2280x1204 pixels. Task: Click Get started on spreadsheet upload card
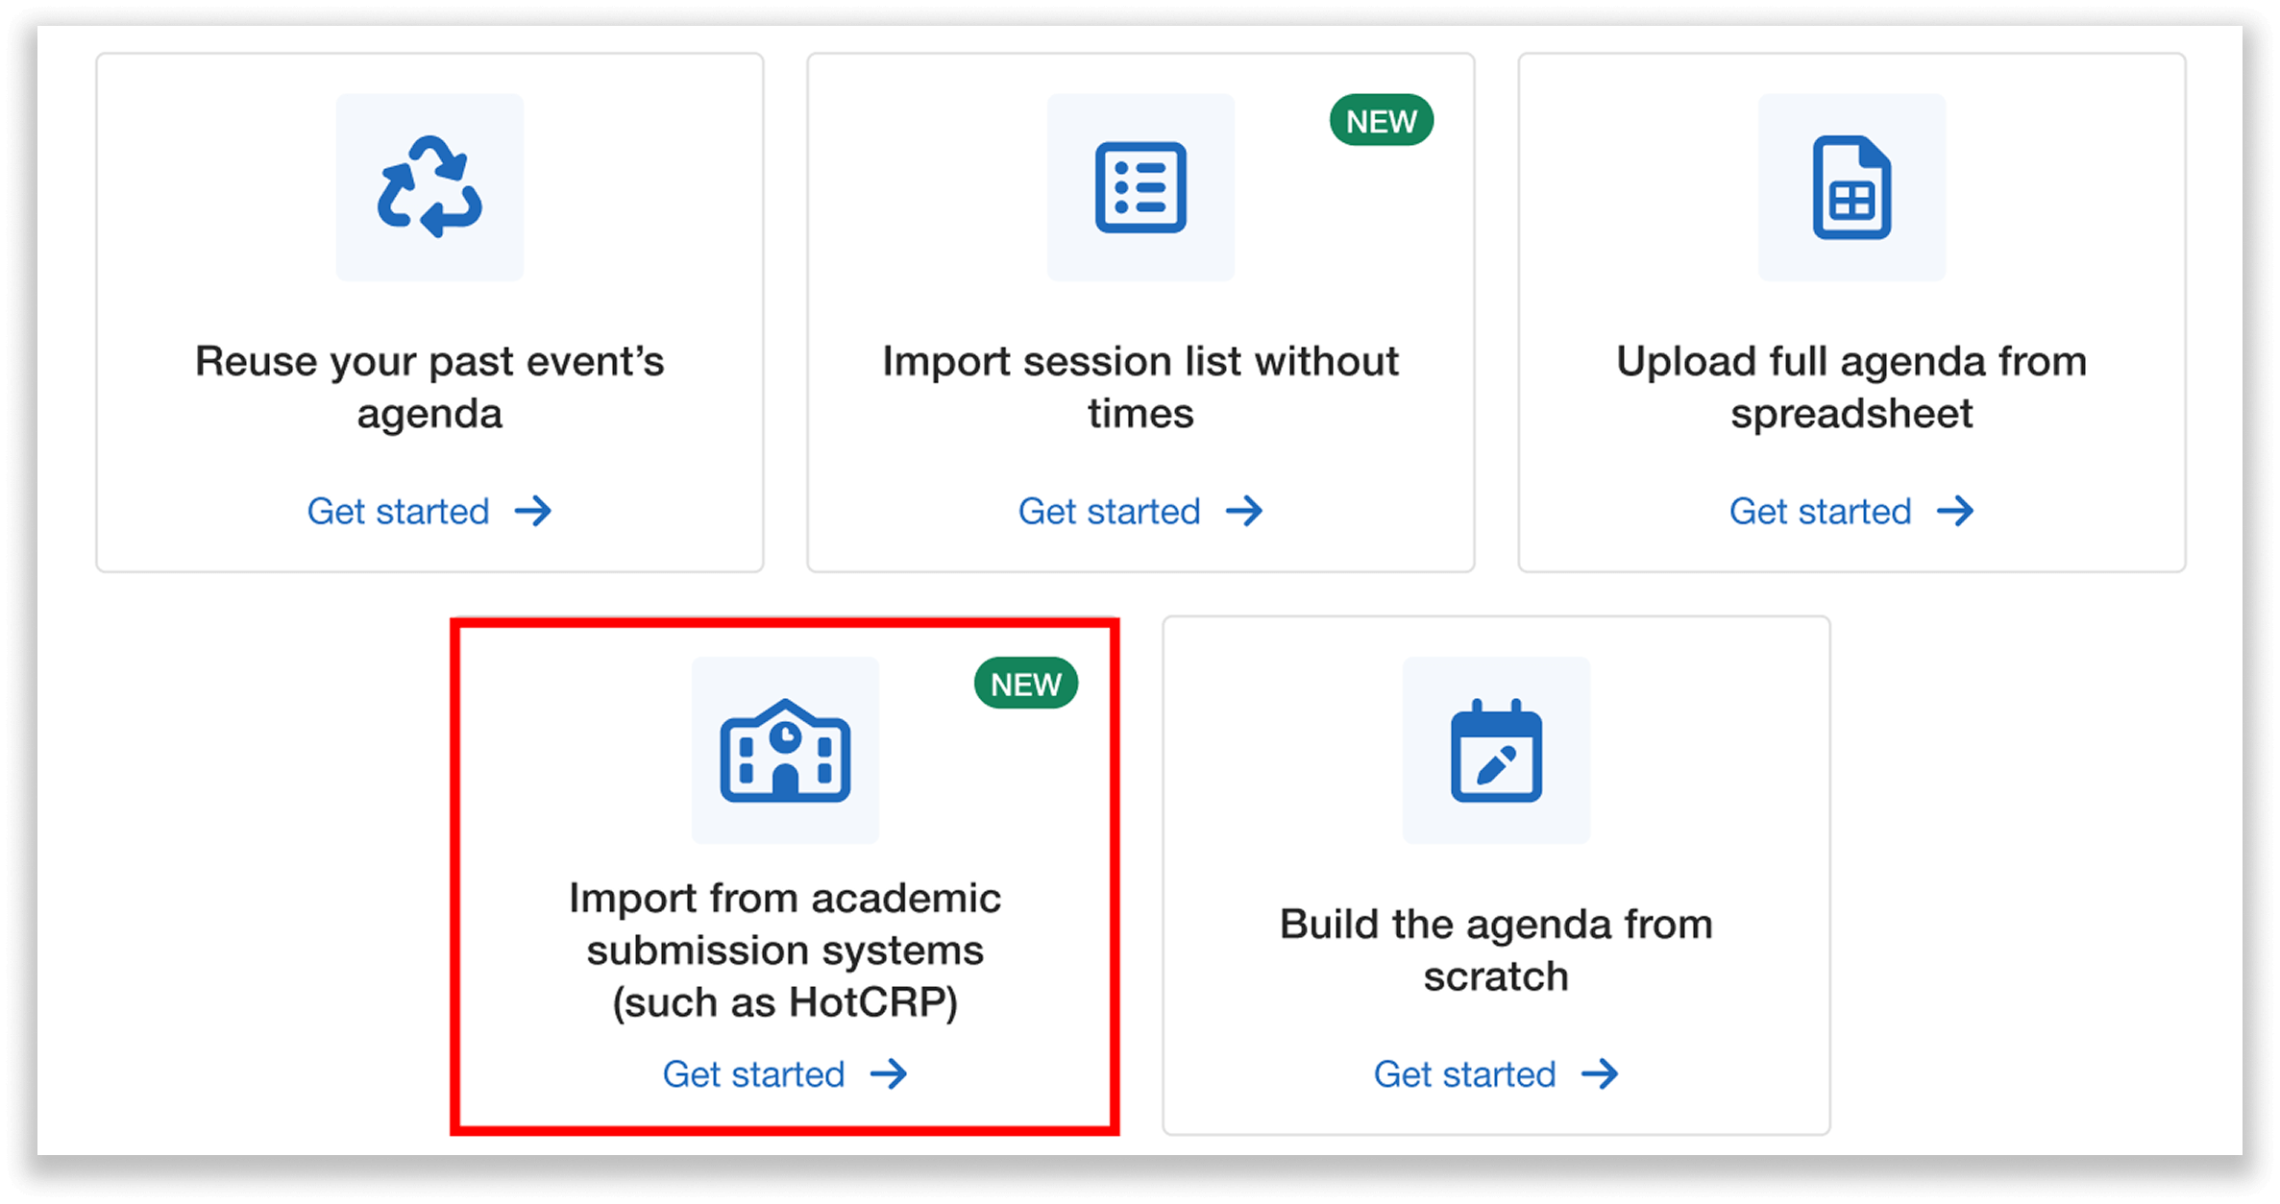click(x=1820, y=511)
